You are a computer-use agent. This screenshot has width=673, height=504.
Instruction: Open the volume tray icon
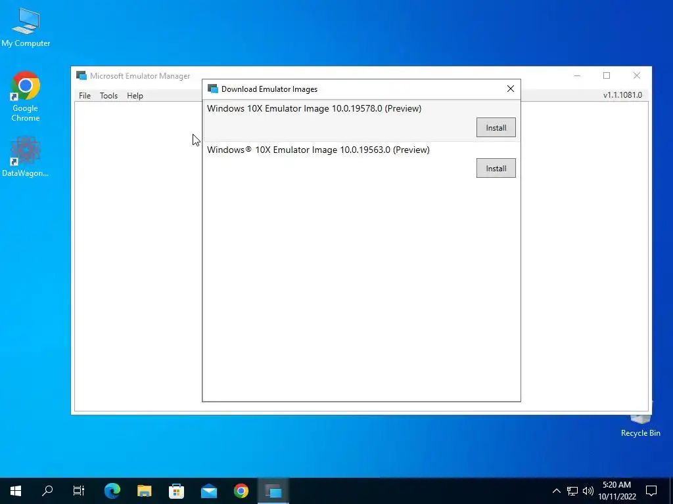588,491
